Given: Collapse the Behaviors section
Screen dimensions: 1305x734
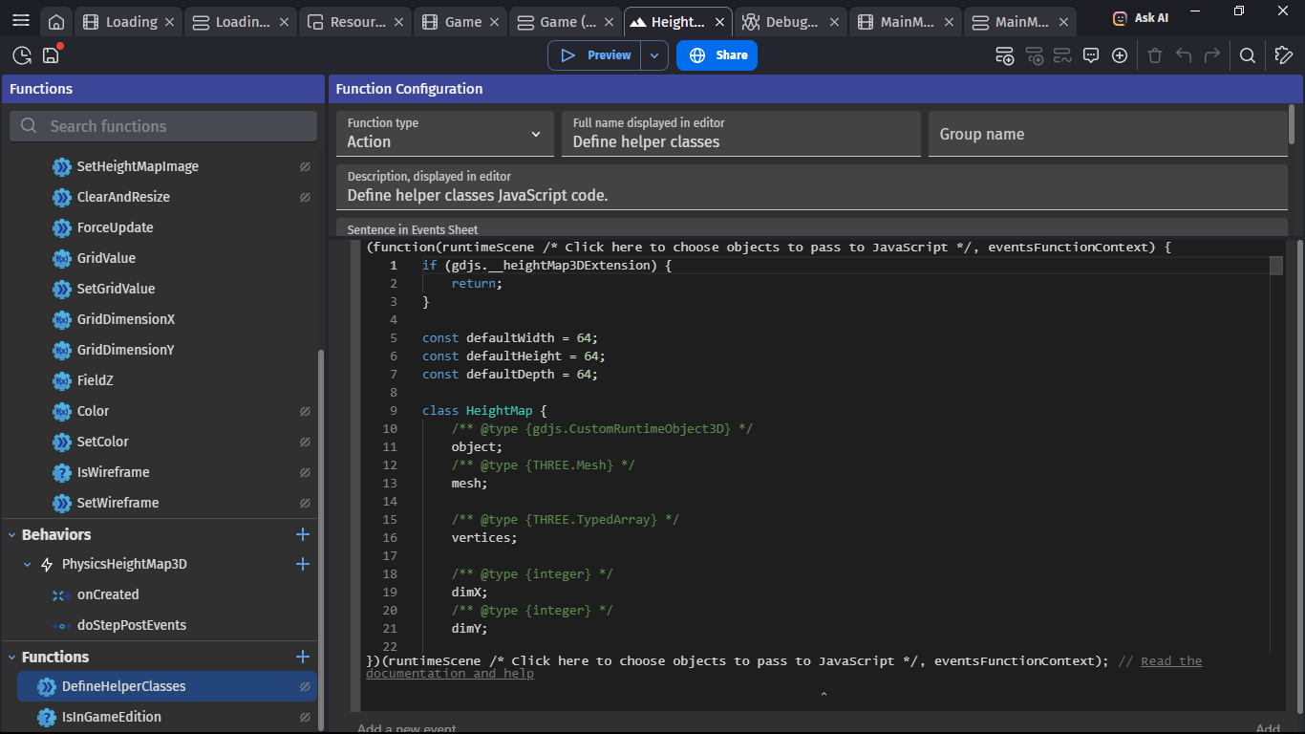Looking at the screenshot, I should [13, 535].
